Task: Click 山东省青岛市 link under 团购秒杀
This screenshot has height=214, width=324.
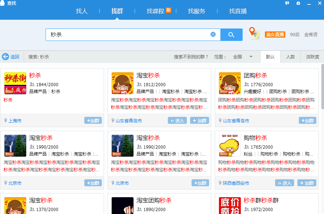Action: coord(236,121)
